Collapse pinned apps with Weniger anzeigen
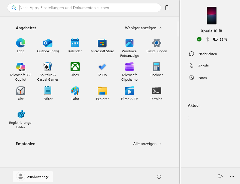240x184 pixels. pyautogui.click(x=143, y=28)
